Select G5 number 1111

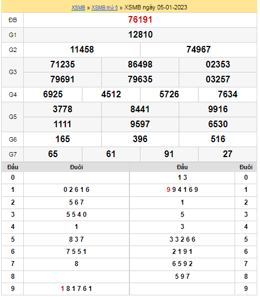pos(63,124)
